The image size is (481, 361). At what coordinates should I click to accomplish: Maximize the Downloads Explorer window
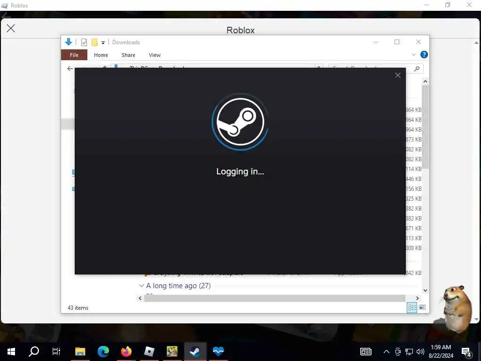[x=397, y=42]
